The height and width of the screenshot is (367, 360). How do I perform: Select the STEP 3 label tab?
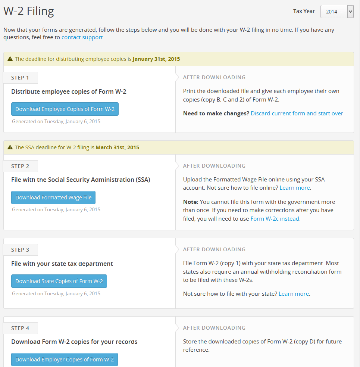[x=21, y=250]
